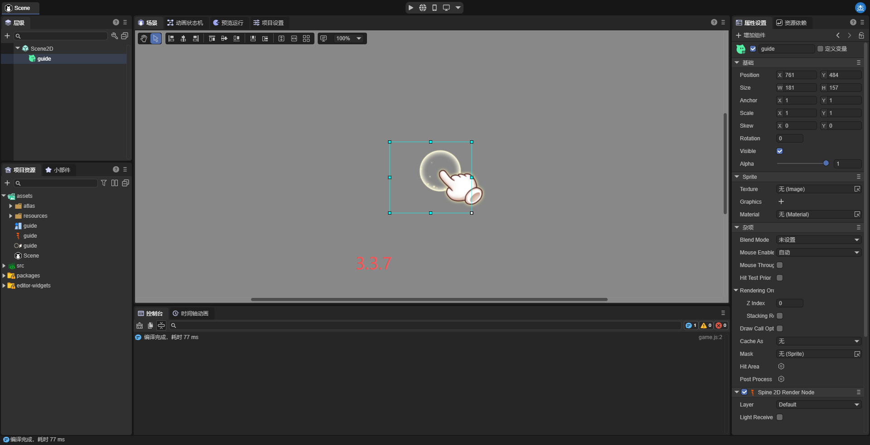The width and height of the screenshot is (870, 445).
Task: Click the play button in top toolbar
Action: (411, 8)
